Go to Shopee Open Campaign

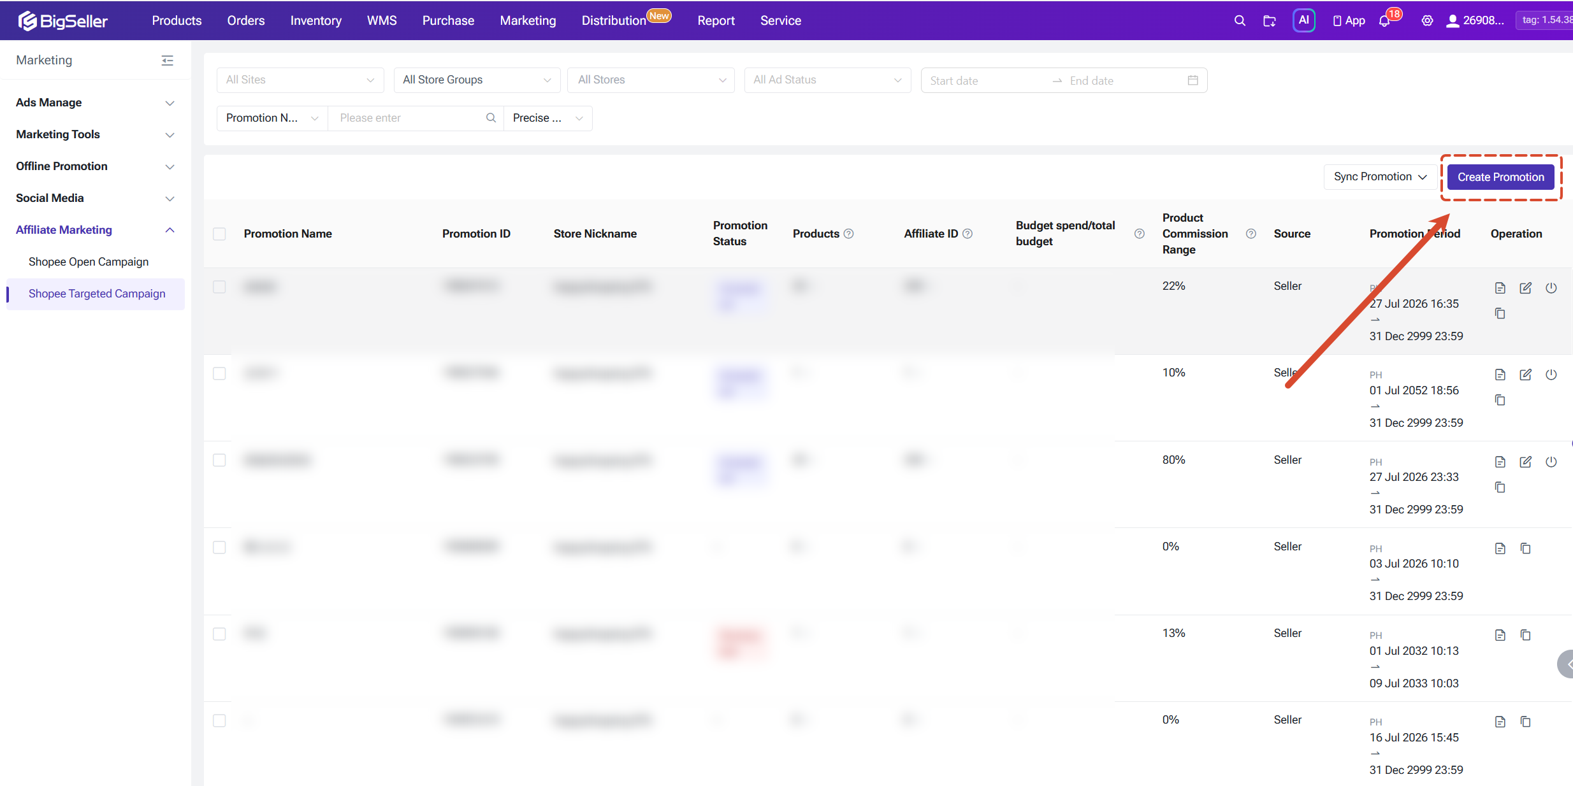(89, 262)
